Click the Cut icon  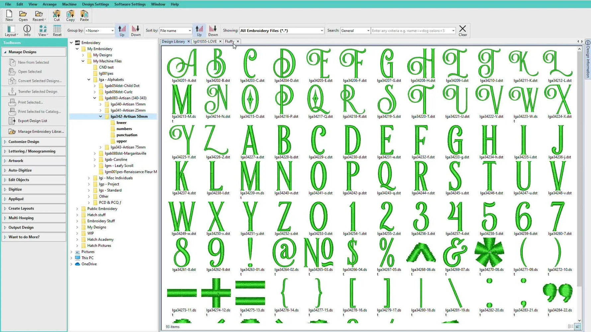[57, 16]
